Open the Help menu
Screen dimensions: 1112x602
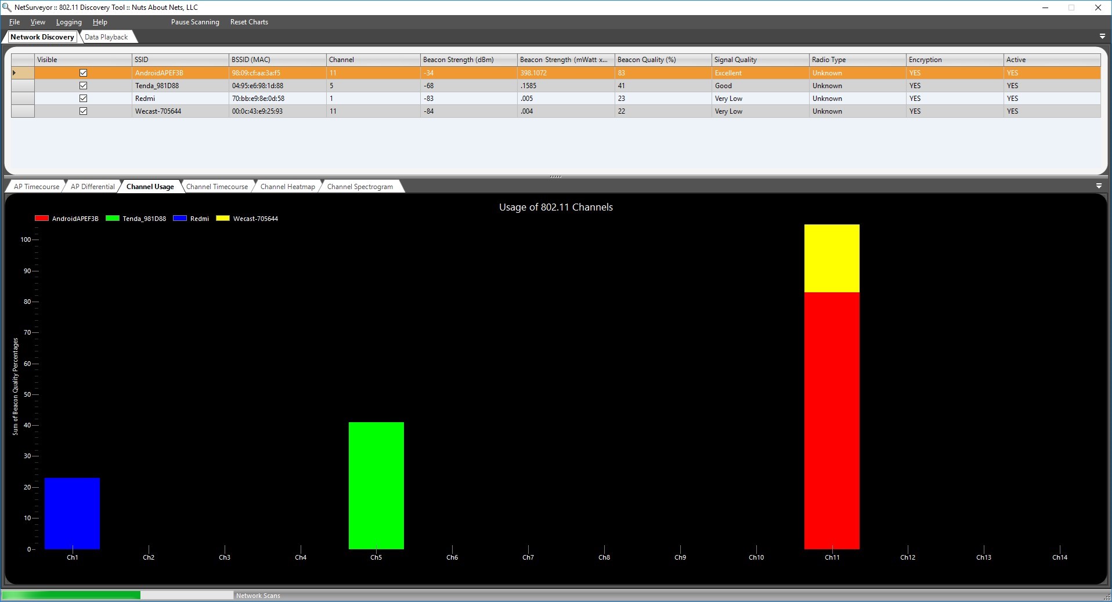pyautogui.click(x=99, y=22)
